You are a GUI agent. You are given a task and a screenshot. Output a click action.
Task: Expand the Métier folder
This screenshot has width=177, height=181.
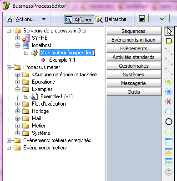click(17, 126)
